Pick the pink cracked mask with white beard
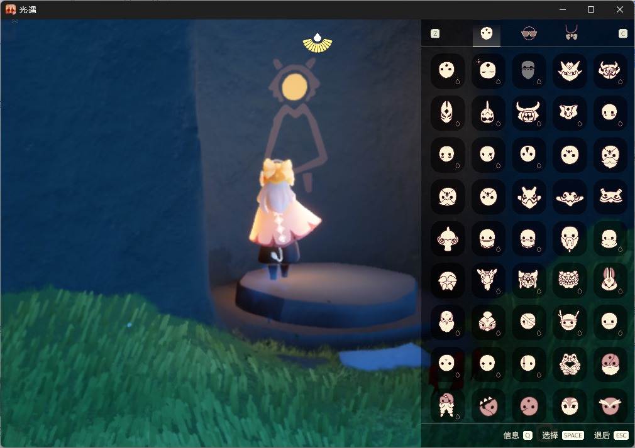 click(x=610, y=364)
